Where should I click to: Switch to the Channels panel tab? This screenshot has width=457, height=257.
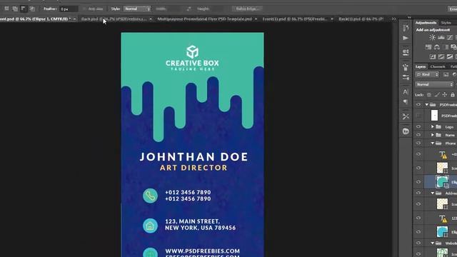coord(438,66)
